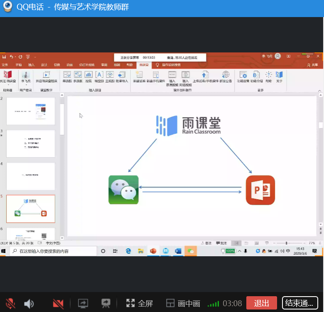324x312 pixels.
Task: Click the 共享 share button in PowerPoint
Action: point(312,65)
